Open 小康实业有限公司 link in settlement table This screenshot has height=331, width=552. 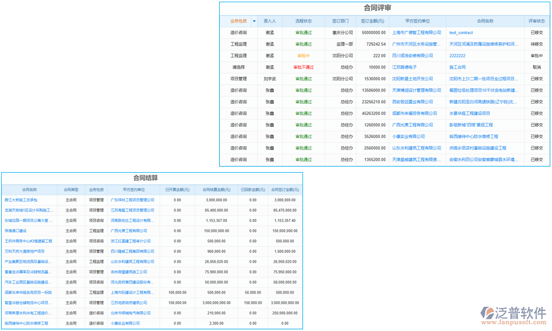(x=125, y=323)
